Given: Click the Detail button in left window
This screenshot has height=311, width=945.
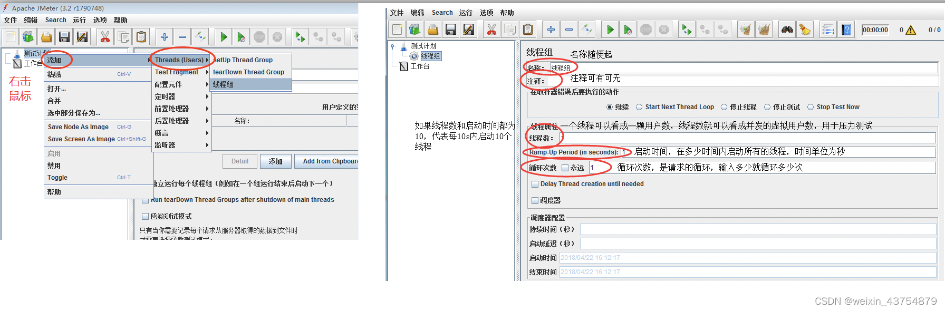Looking at the screenshot, I should pyautogui.click(x=240, y=161).
